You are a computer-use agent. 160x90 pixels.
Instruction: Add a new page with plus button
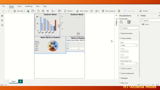20,81
